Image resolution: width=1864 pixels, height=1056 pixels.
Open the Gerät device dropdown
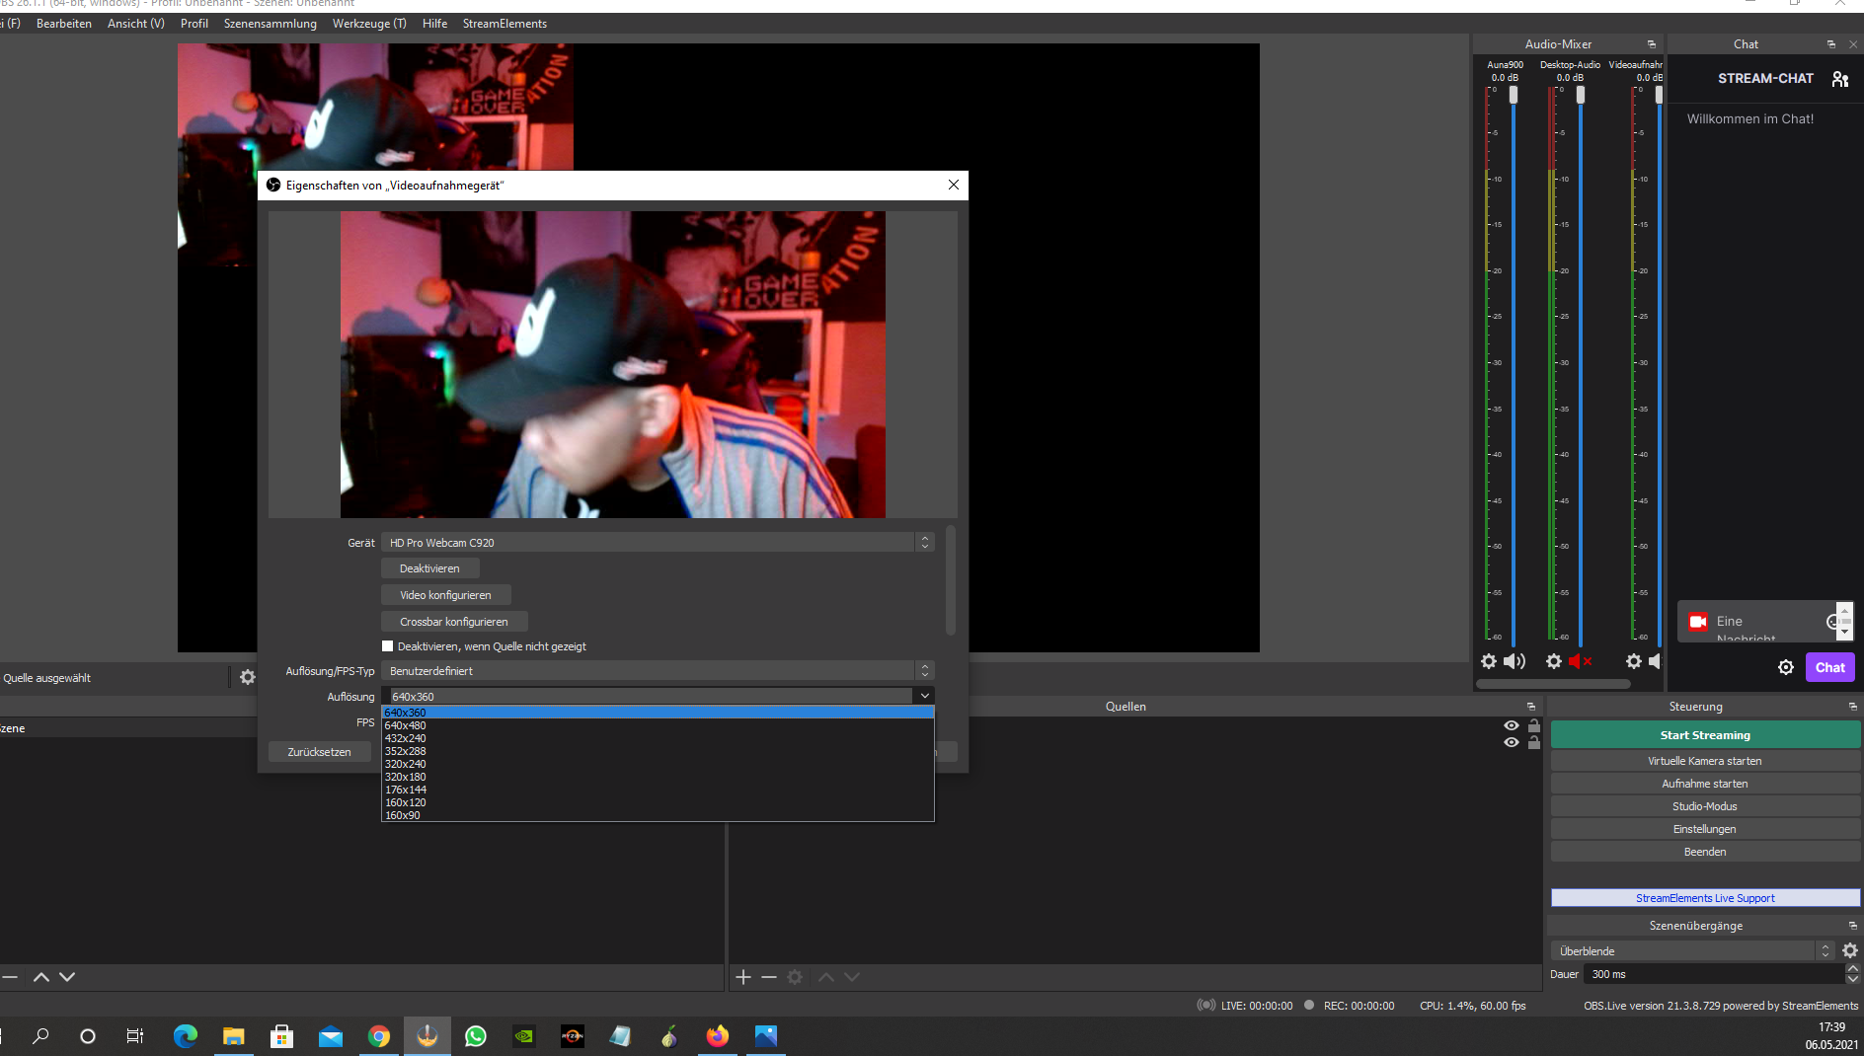(657, 543)
